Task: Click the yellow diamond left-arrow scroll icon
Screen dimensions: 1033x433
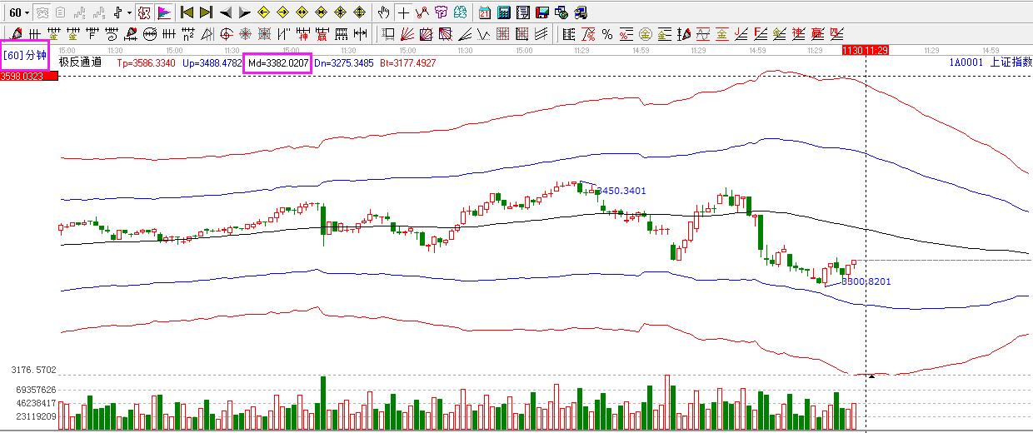Action: [x=263, y=12]
